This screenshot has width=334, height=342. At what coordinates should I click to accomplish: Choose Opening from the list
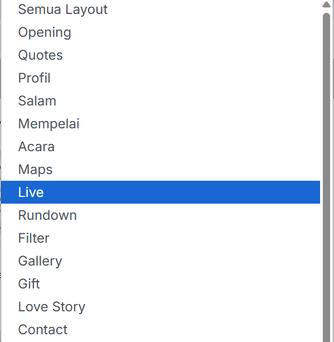(x=161, y=32)
